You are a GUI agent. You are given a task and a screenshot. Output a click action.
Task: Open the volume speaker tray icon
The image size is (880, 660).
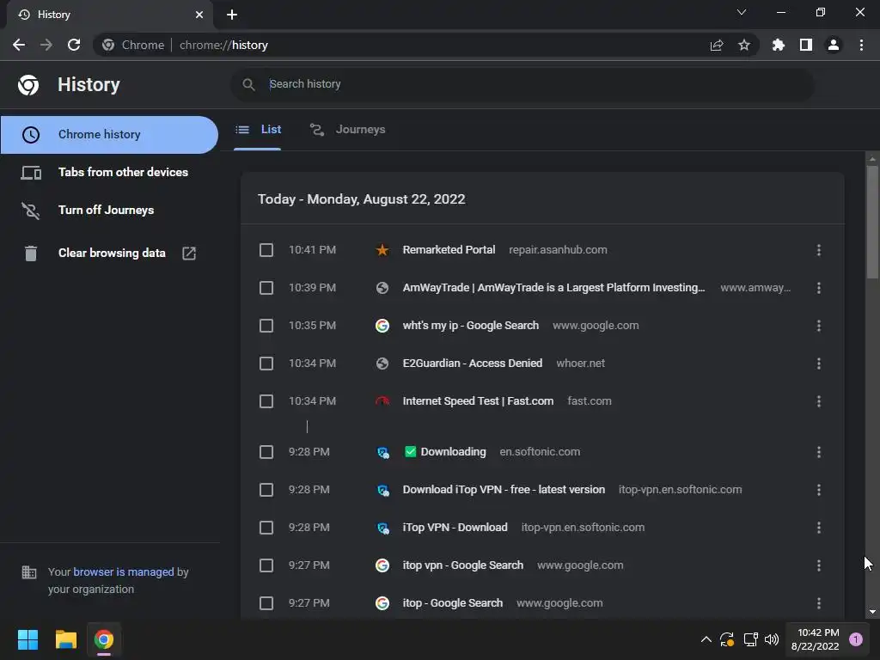click(772, 639)
